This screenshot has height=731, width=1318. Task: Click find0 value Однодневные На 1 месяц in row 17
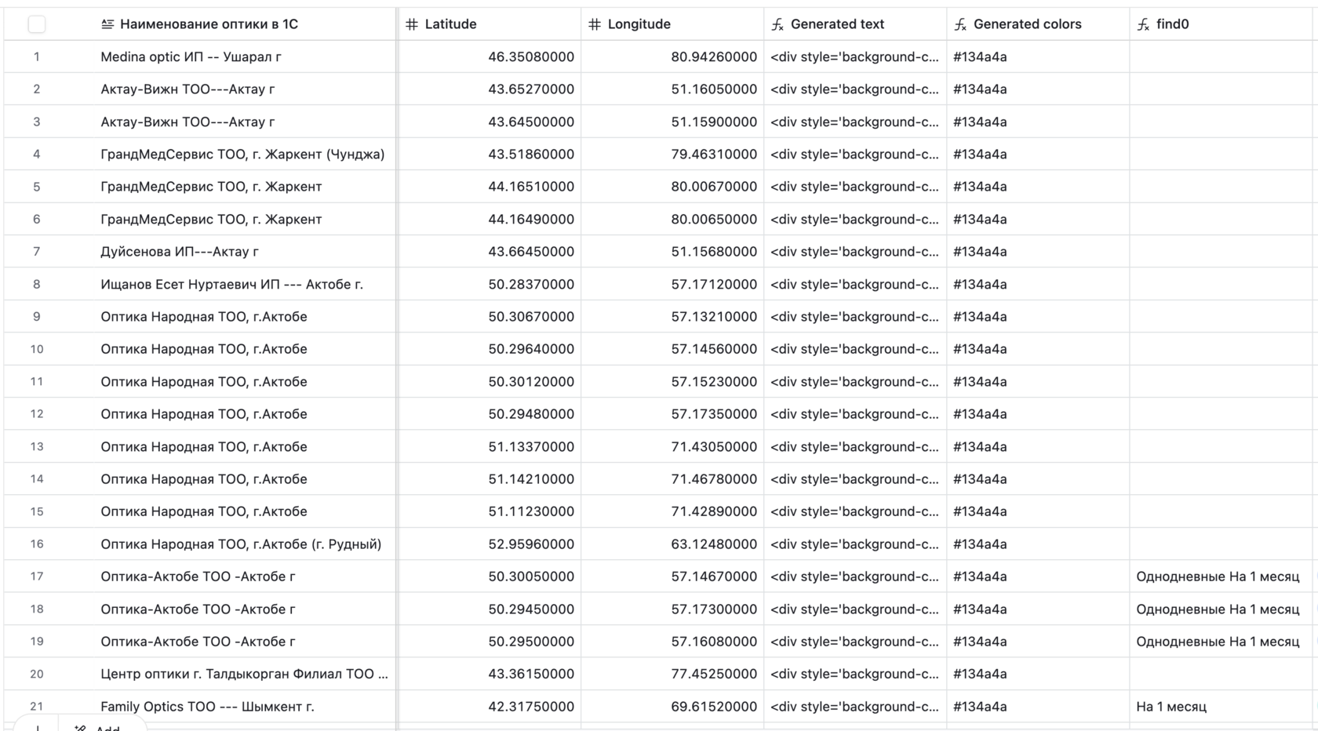[1218, 576]
